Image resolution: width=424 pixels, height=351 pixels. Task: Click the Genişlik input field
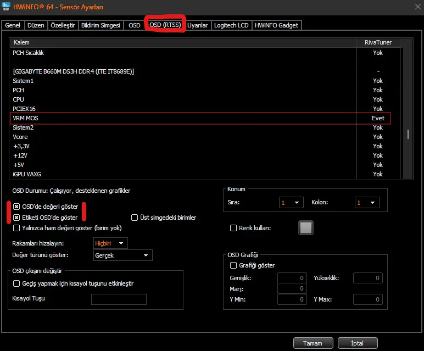[x=292, y=278]
